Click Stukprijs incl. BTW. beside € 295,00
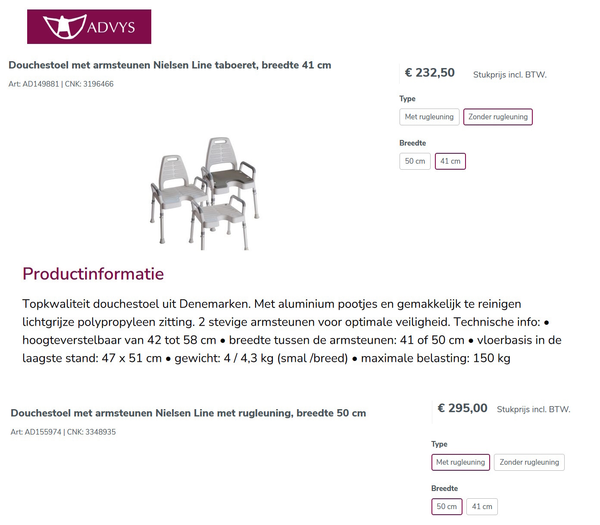The width and height of the screenshot is (600, 525). pyautogui.click(x=533, y=410)
